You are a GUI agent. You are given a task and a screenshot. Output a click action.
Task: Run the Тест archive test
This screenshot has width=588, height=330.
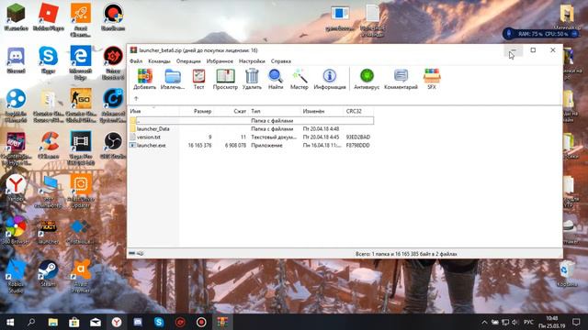click(x=198, y=79)
